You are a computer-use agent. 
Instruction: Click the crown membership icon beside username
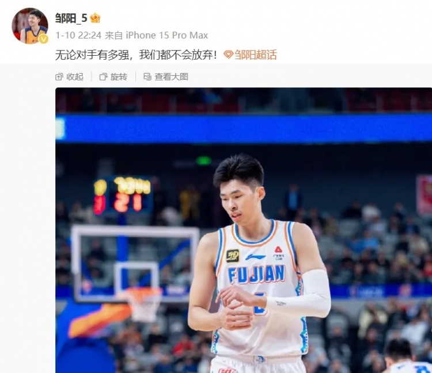[x=95, y=18]
